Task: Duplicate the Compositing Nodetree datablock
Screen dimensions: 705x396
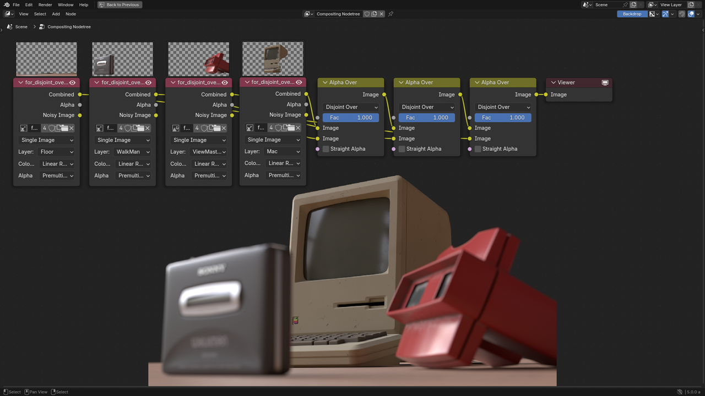Action: tap(374, 14)
